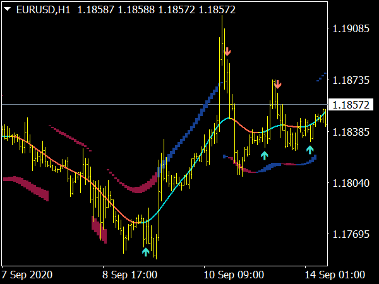
Task: Click the 1.19085 price scale label
Action: [x=351, y=29]
